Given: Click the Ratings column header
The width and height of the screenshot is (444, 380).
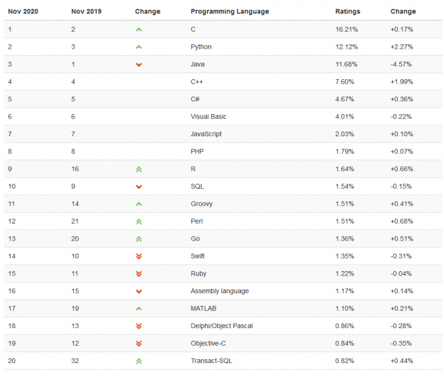Looking at the screenshot, I should click(x=348, y=11).
